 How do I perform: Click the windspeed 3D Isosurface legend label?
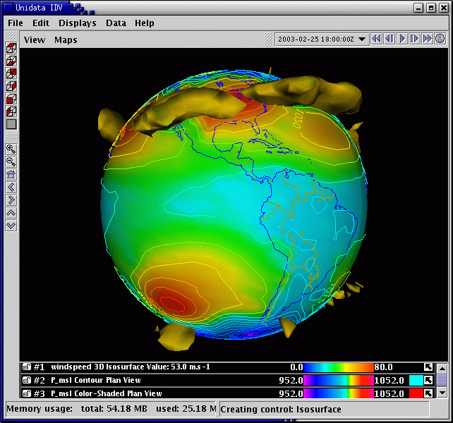[130, 367]
